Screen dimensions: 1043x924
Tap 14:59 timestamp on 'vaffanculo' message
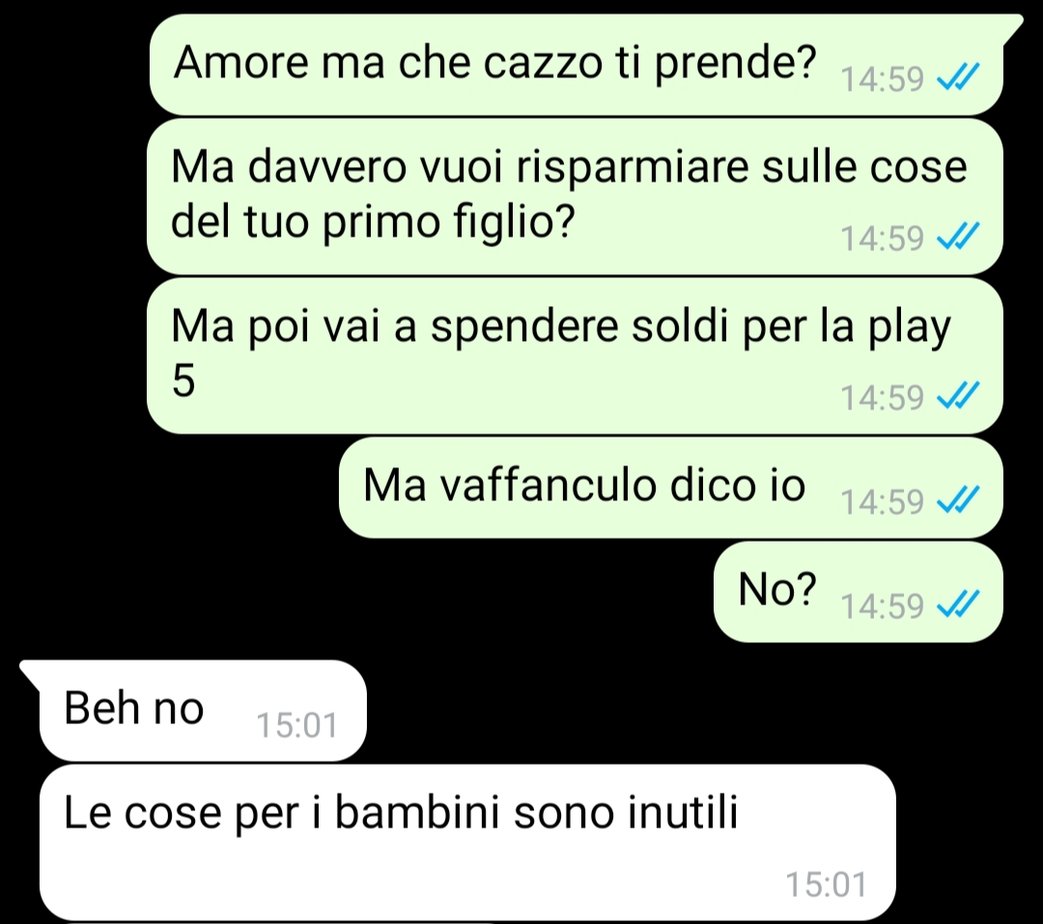(x=882, y=501)
